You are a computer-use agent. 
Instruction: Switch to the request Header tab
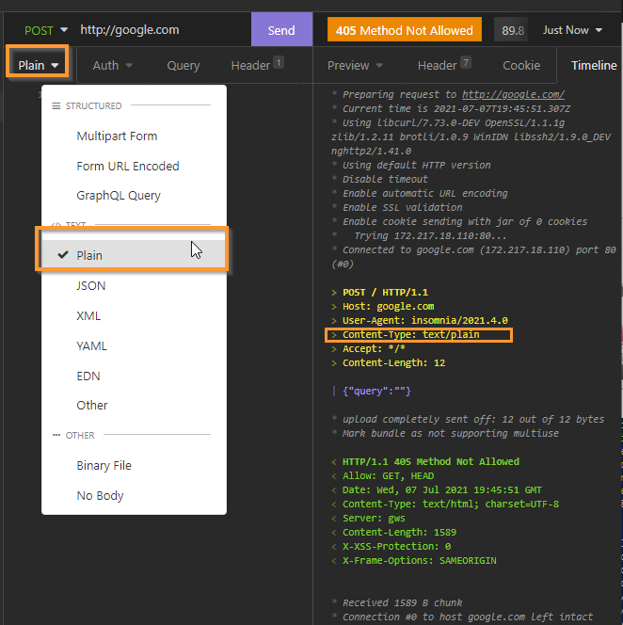[x=257, y=65]
